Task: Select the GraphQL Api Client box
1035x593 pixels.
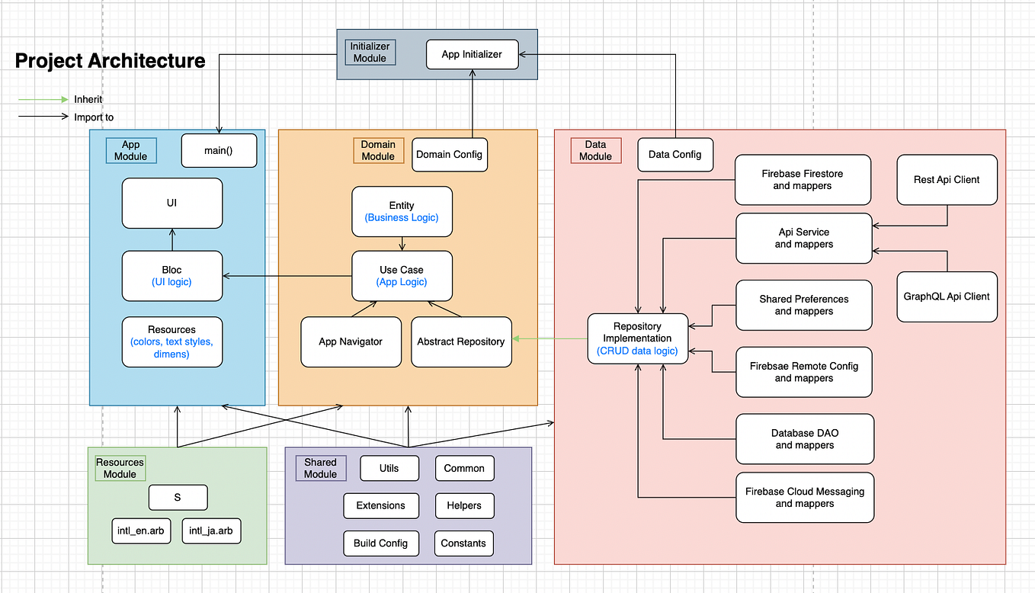Action: pos(947,296)
